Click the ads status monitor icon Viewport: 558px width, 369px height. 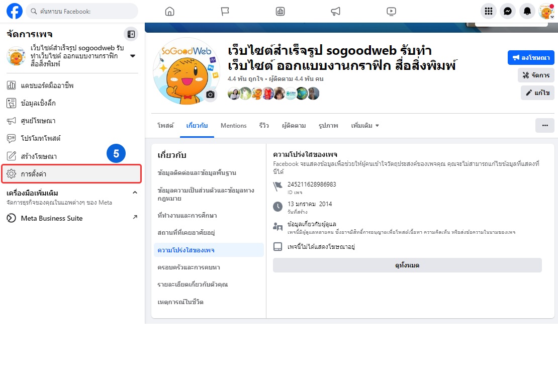point(277,247)
